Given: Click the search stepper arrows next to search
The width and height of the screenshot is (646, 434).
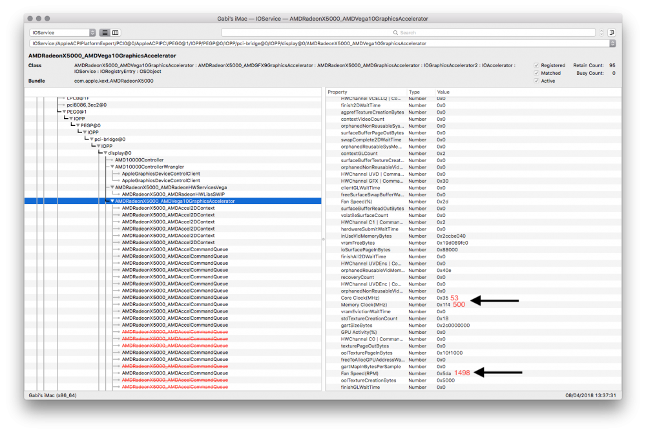Looking at the screenshot, I should tap(601, 32).
